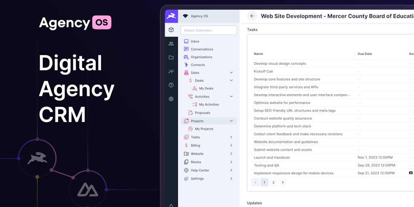414x207 pixels.
Task: Open the File Library folder icon
Action: coord(171,57)
